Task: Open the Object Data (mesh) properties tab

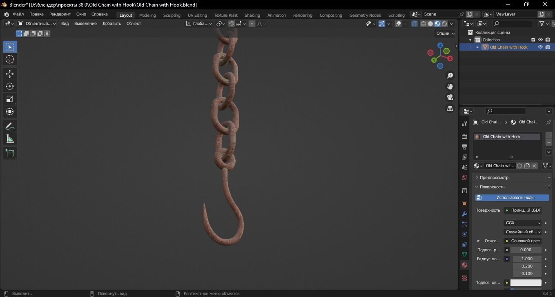Action: point(464,255)
